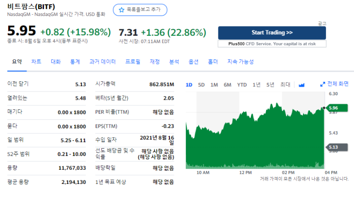The width and height of the screenshot is (354, 199).
Task: Click the EPS(TTM) value -0.23
Action: (x=168, y=126)
